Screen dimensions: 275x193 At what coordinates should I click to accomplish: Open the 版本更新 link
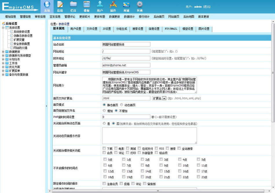pyautogui.click(x=203, y=17)
